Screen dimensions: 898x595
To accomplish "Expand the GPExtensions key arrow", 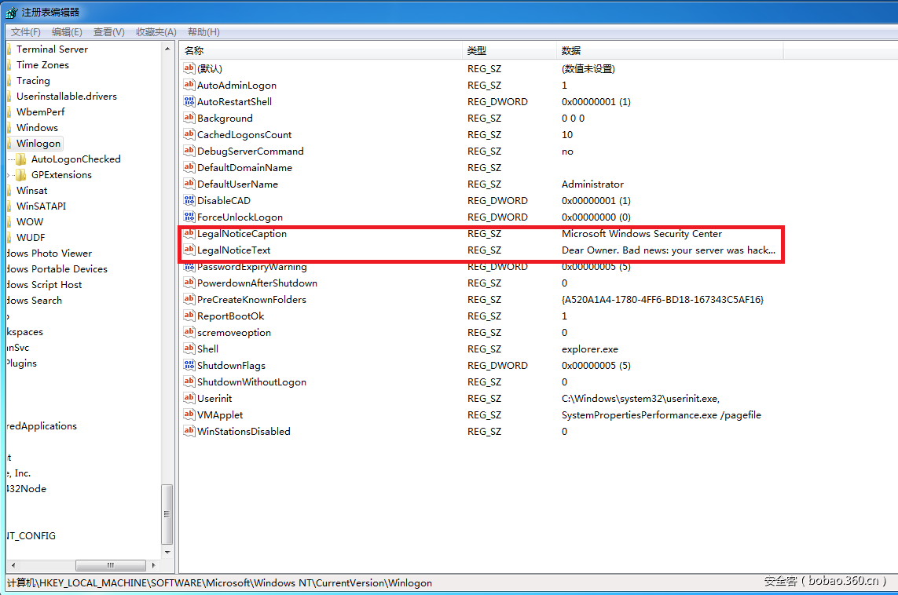I will pyautogui.click(x=9, y=175).
